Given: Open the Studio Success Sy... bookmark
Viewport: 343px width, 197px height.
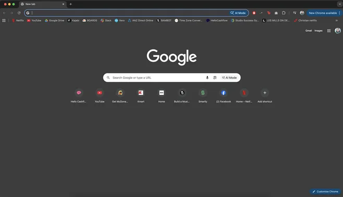Looking at the screenshot, I should pyautogui.click(x=245, y=20).
